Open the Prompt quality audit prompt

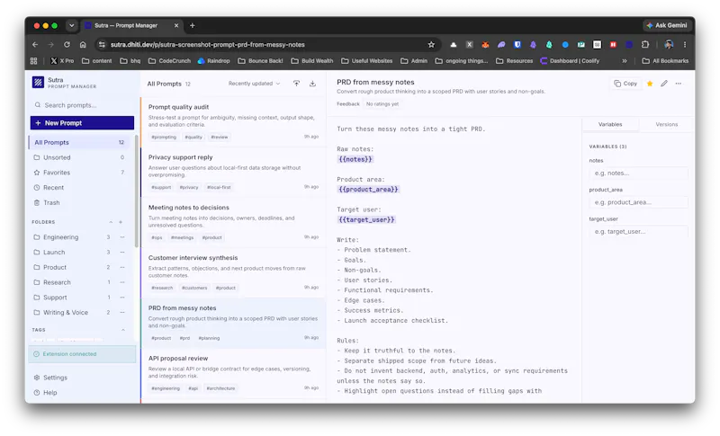pyautogui.click(x=233, y=121)
